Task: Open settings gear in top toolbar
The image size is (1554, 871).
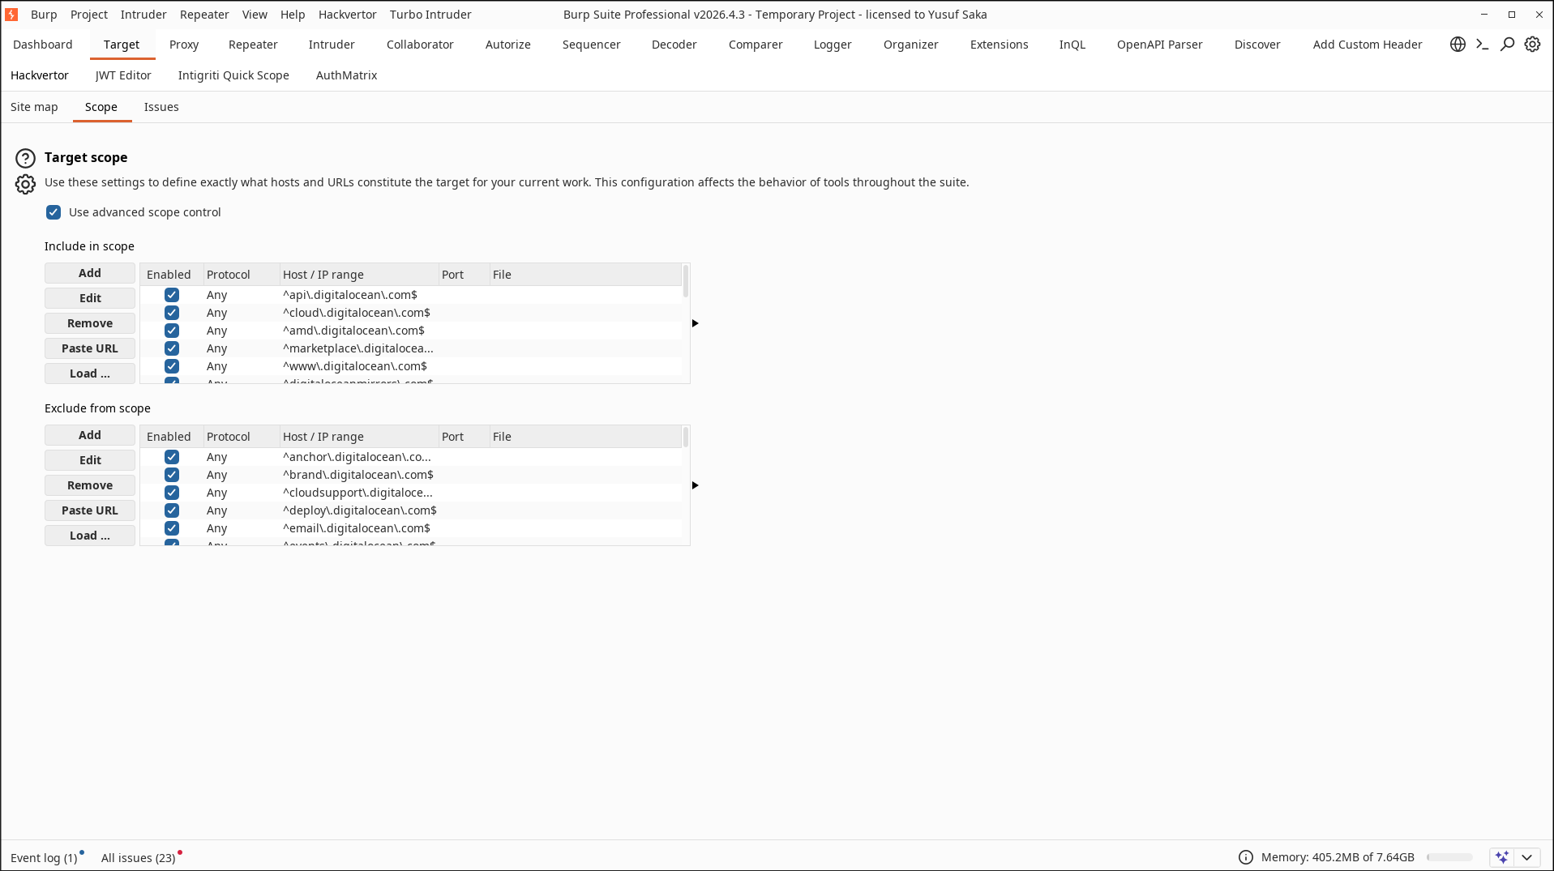Action: coord(1532,45)
